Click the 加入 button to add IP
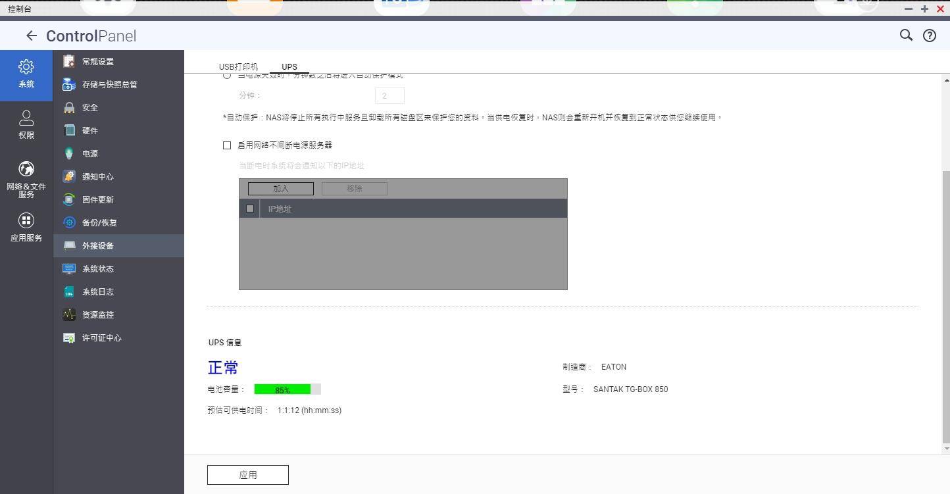950x494 pixels. pyautogui.click(x=280, y=188)
